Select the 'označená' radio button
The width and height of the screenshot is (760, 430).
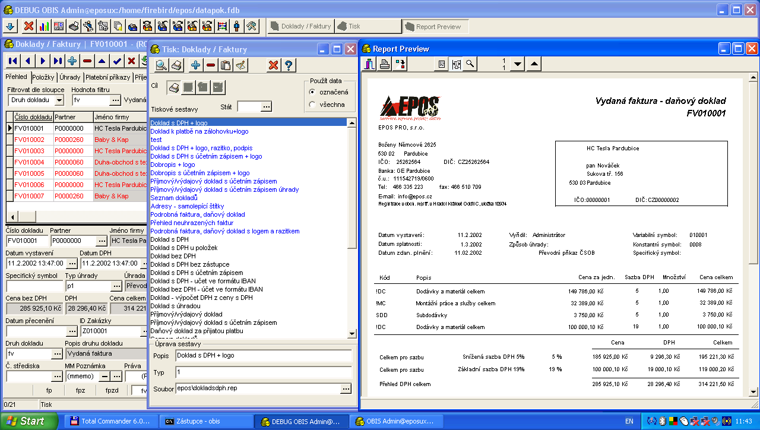click(x=312, y=92)
